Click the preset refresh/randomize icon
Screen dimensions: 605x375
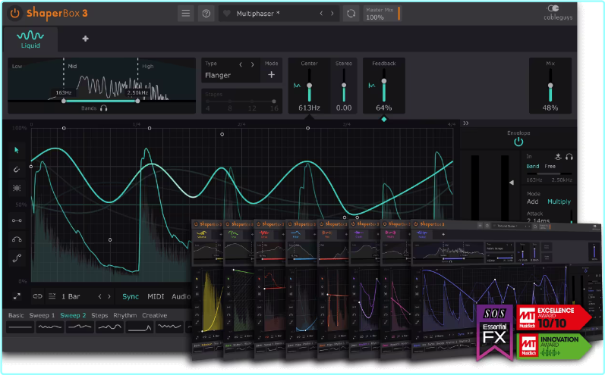point(351,14)
